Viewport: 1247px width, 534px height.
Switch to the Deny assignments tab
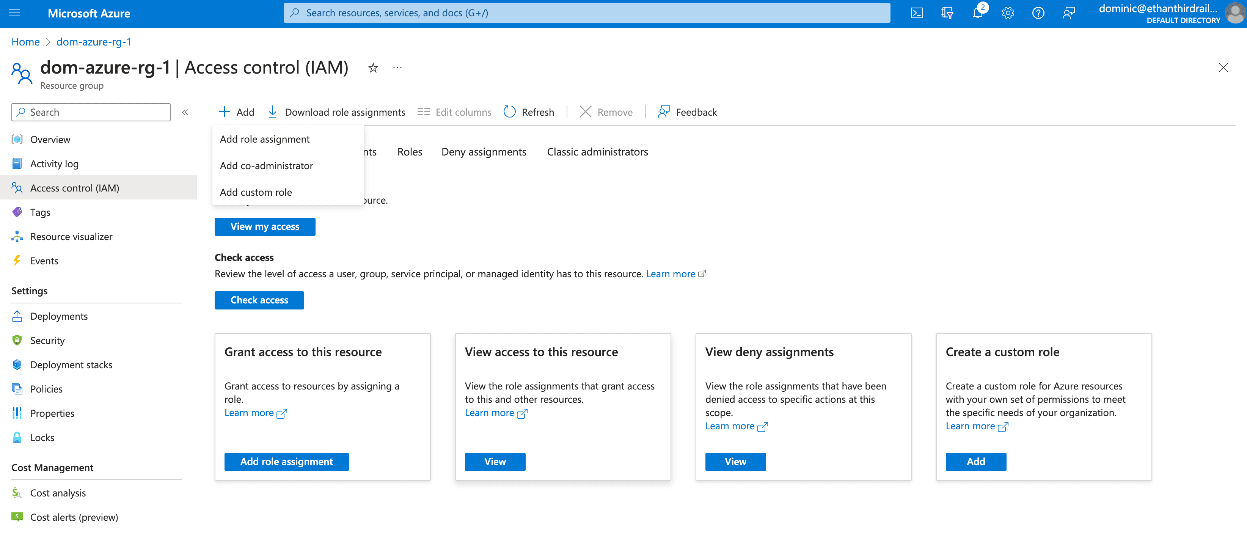(x=484, y=152)
